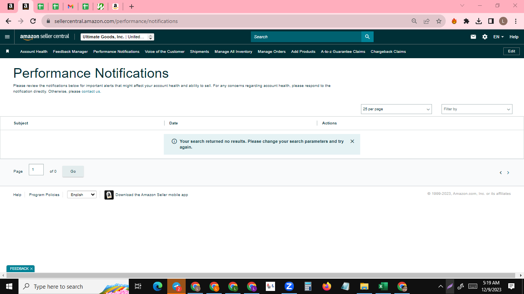Open Firefox from the taskbar

tap(326, 286)
